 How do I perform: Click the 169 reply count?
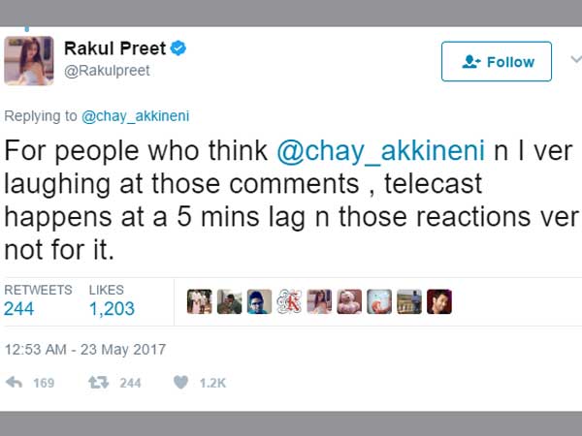[44, 383]
